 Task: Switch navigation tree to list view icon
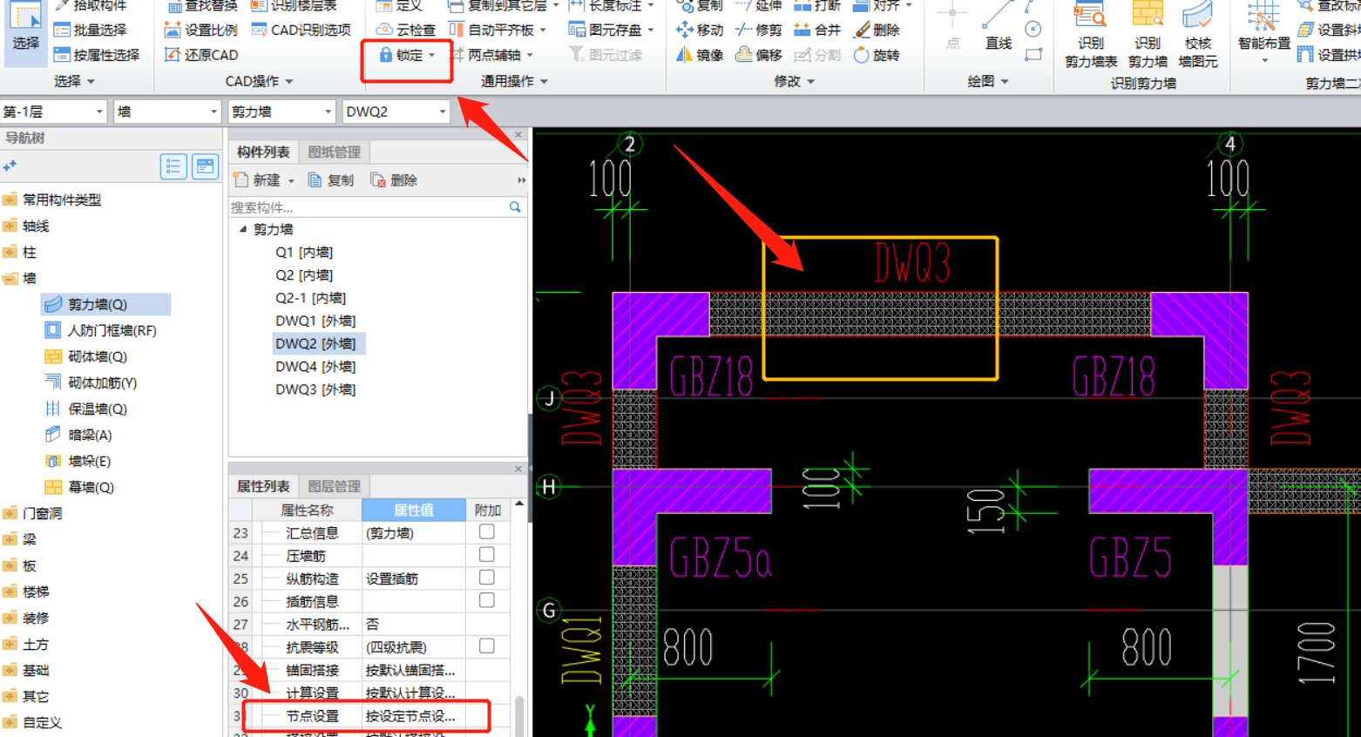(174, 166)
